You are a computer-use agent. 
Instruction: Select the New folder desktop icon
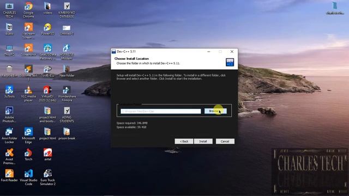(x=67, y=71)
